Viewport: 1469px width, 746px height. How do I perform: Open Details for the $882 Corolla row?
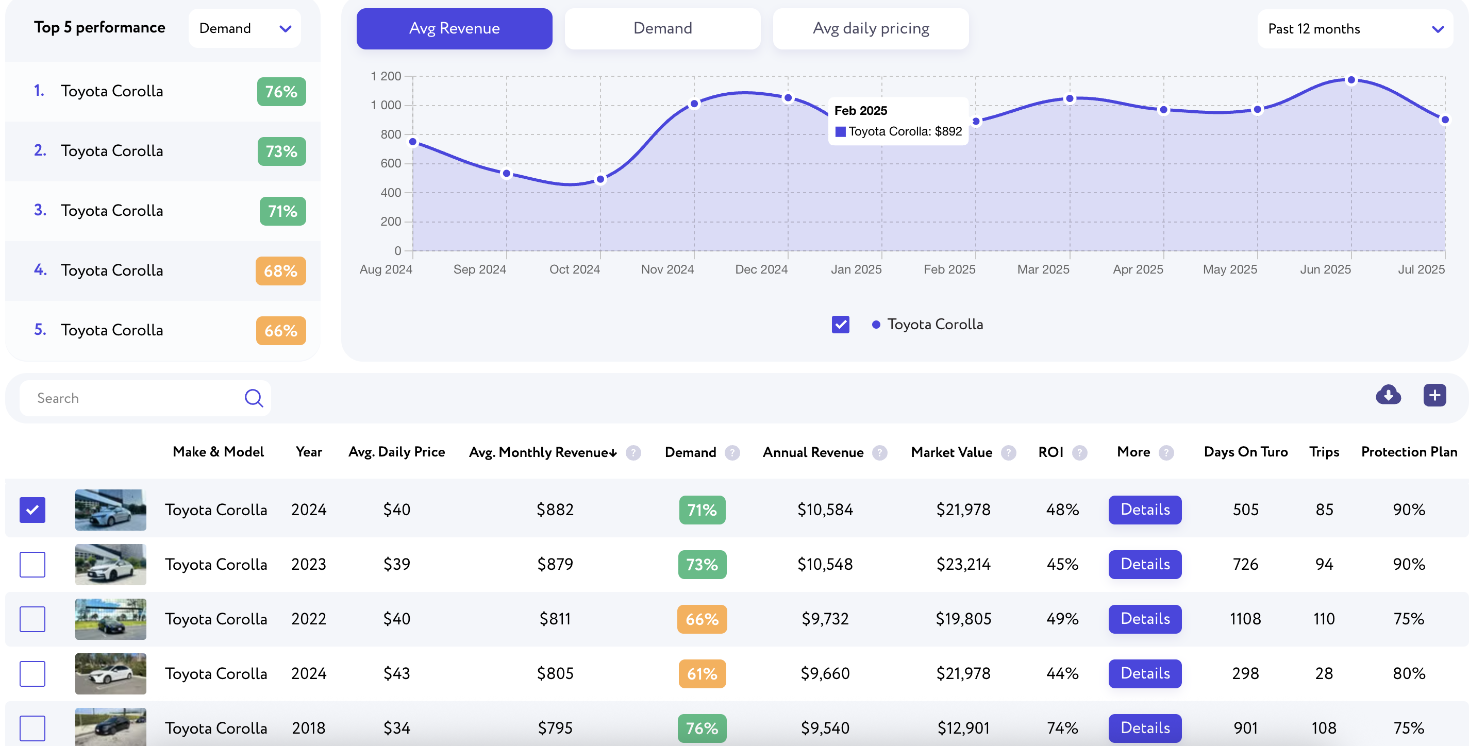[1144, 510]
